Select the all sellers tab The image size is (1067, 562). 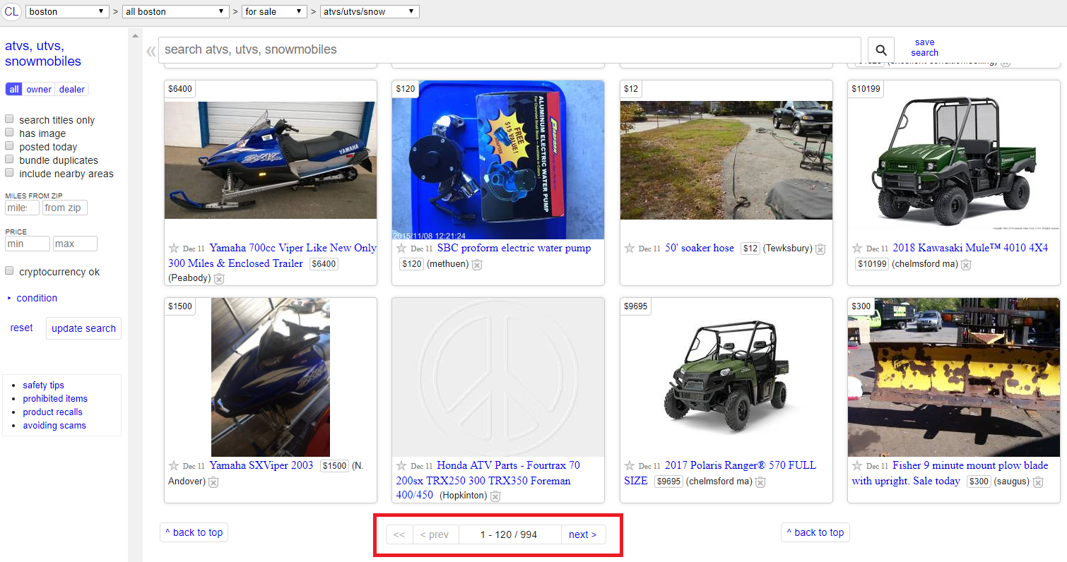[x=14, y=89]
